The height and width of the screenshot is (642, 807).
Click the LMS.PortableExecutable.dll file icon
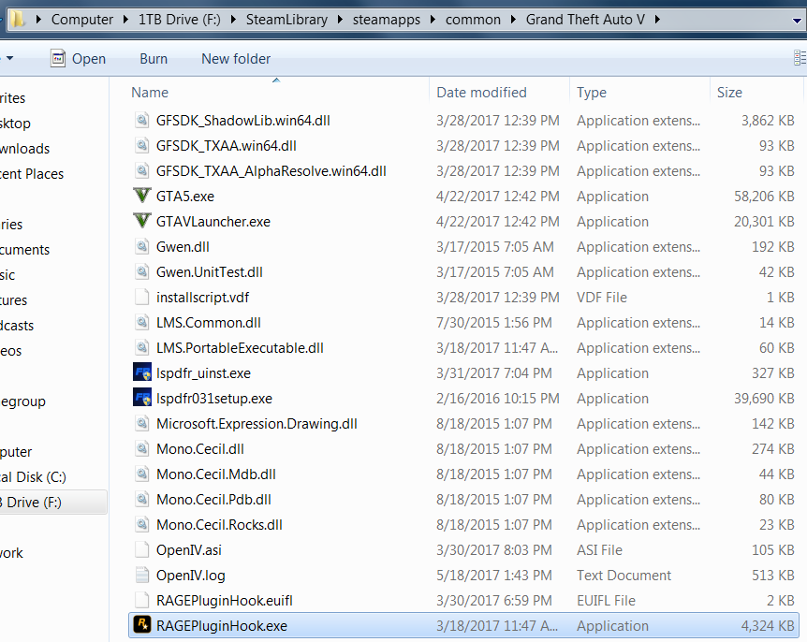pos(142,347)
